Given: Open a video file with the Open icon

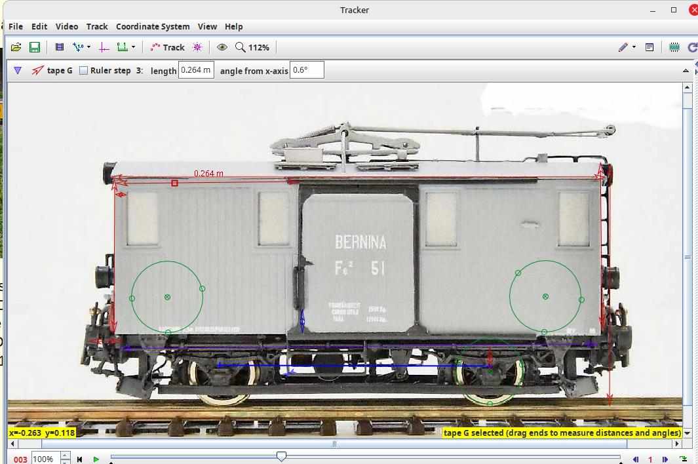Looking at the screenshot, I should click(16, 47).
